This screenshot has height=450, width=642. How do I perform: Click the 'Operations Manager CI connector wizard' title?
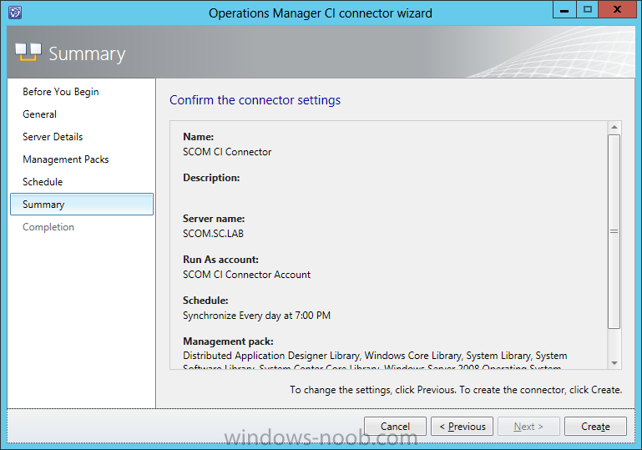[321, 13]
